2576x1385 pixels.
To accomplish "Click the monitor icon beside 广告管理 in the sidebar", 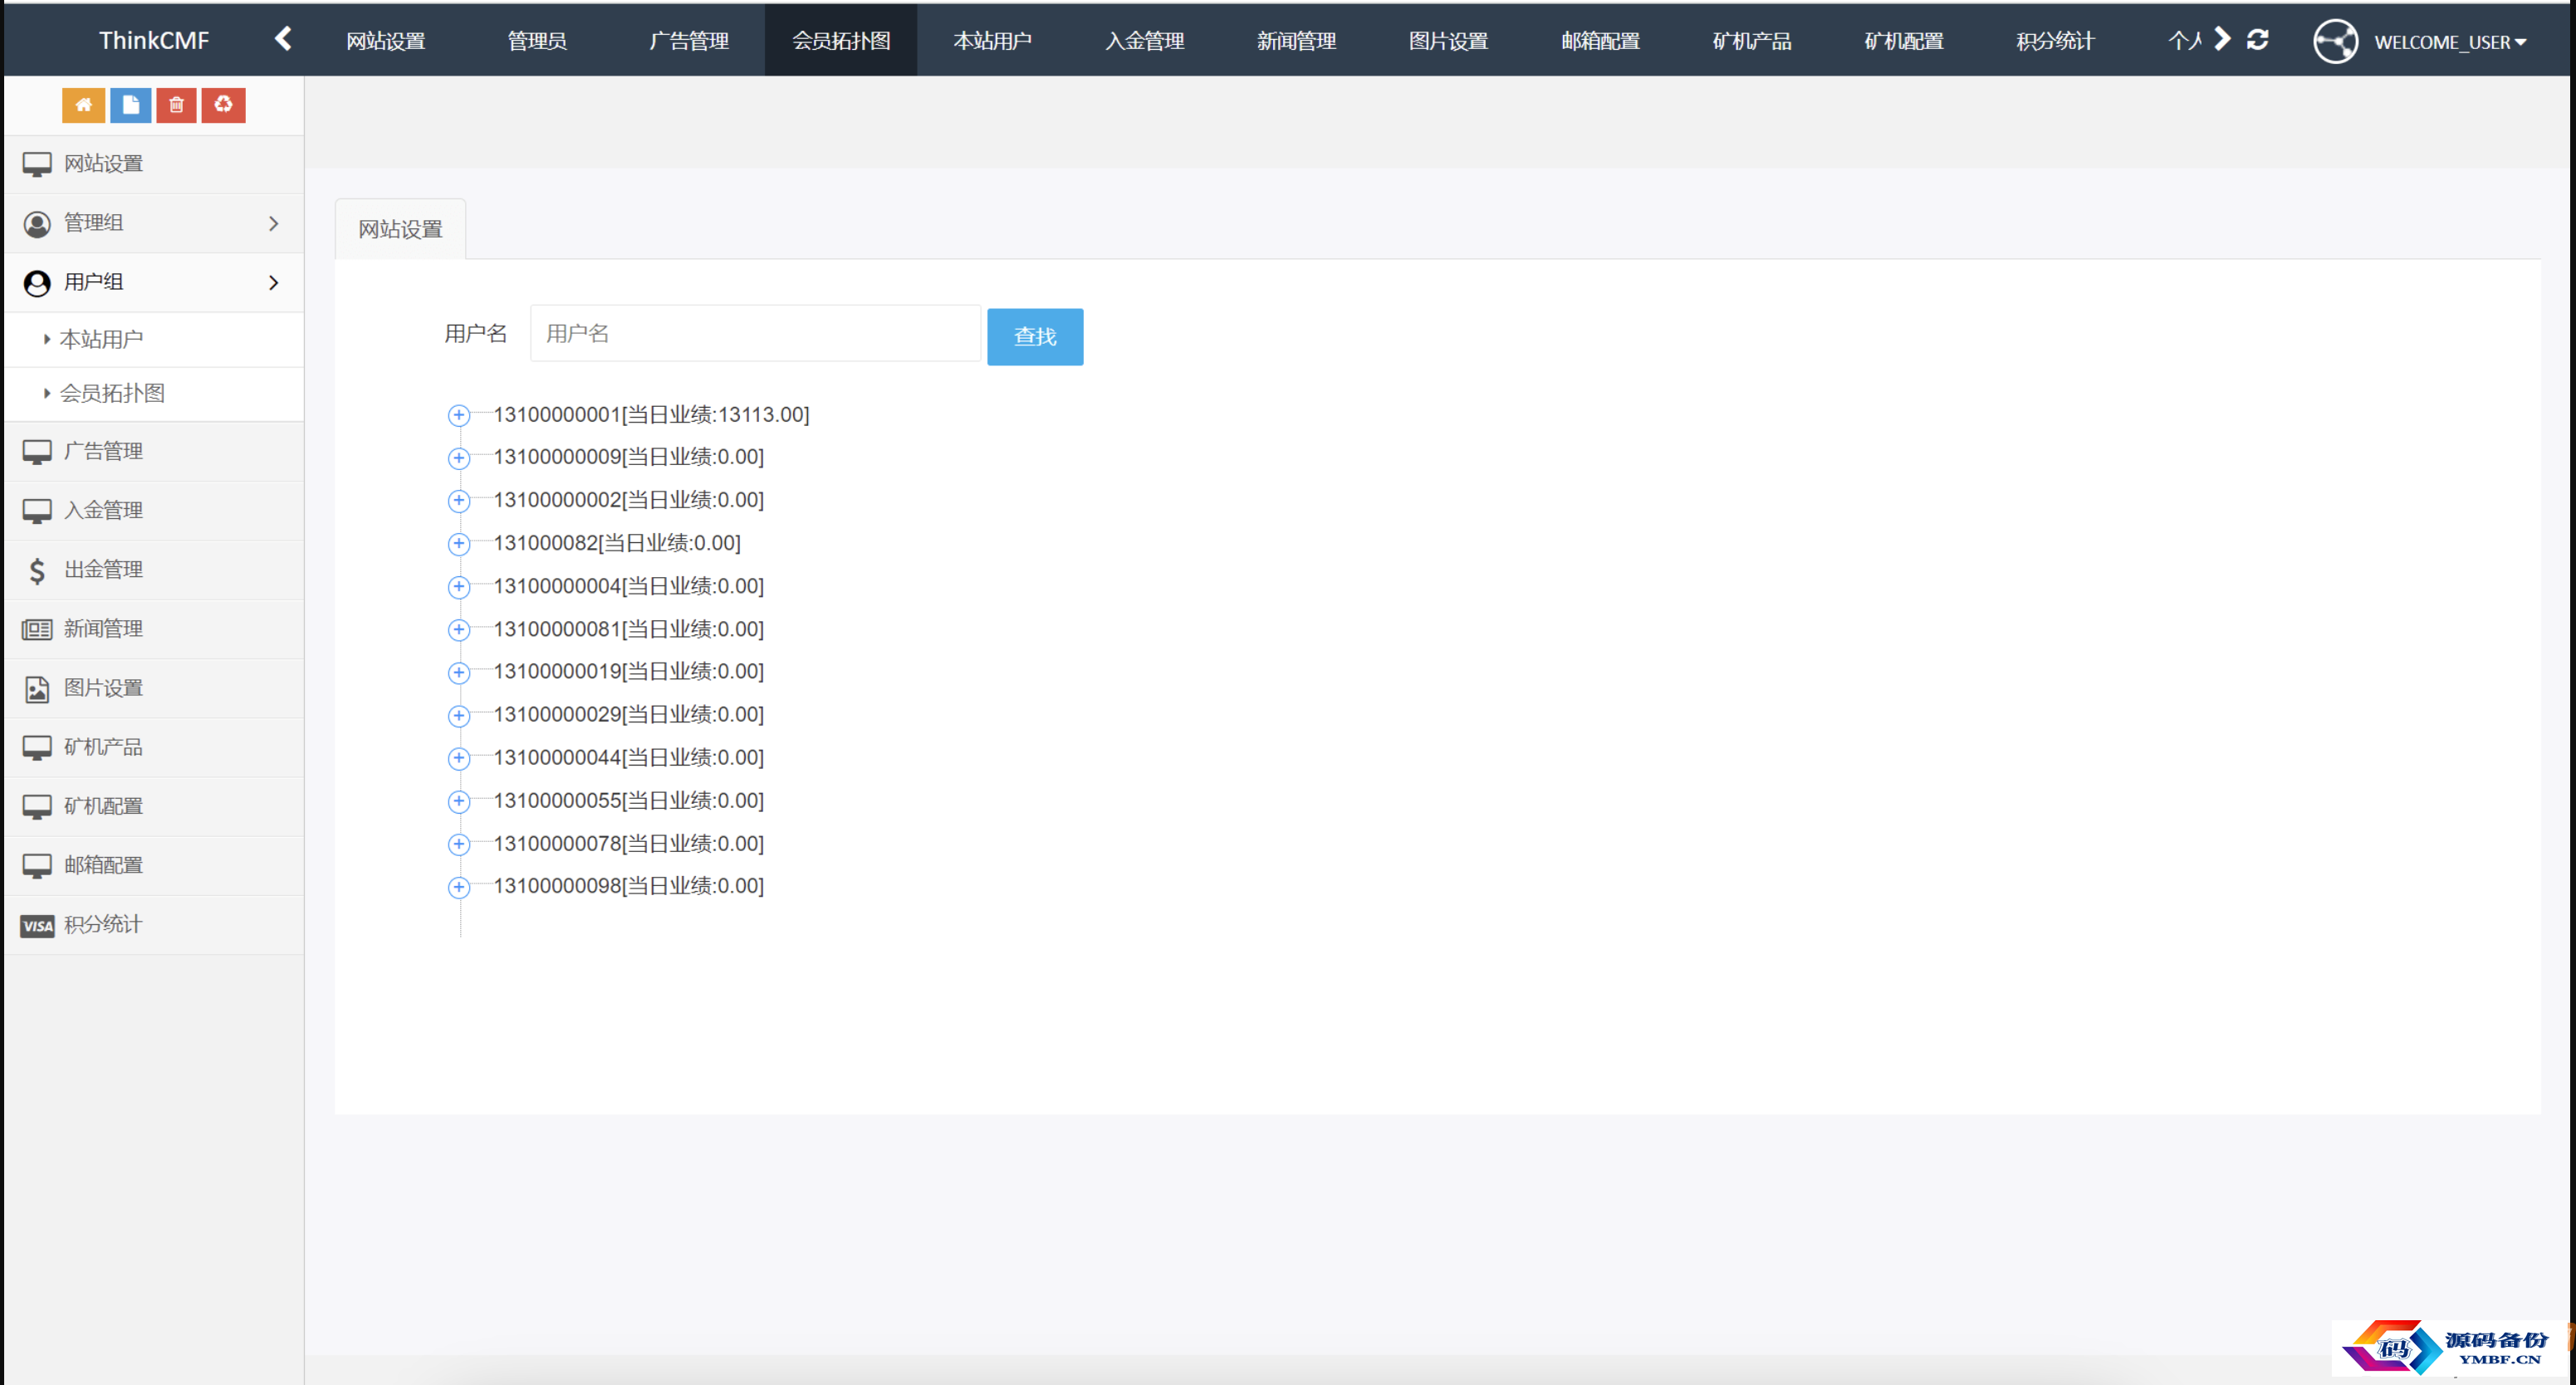I will click(37, 452).
